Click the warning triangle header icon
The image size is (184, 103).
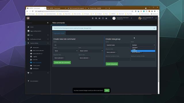(x=106, y=18)
